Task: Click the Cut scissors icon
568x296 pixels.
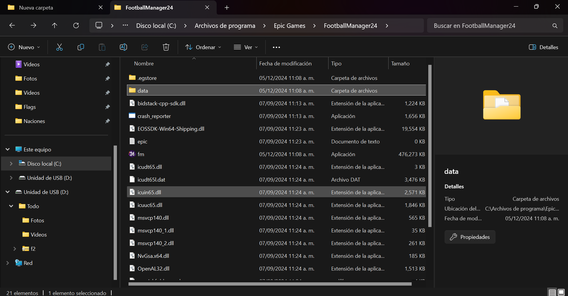Action: pos(59,47)
